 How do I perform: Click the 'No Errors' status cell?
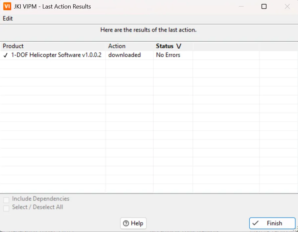click(168, 55)
